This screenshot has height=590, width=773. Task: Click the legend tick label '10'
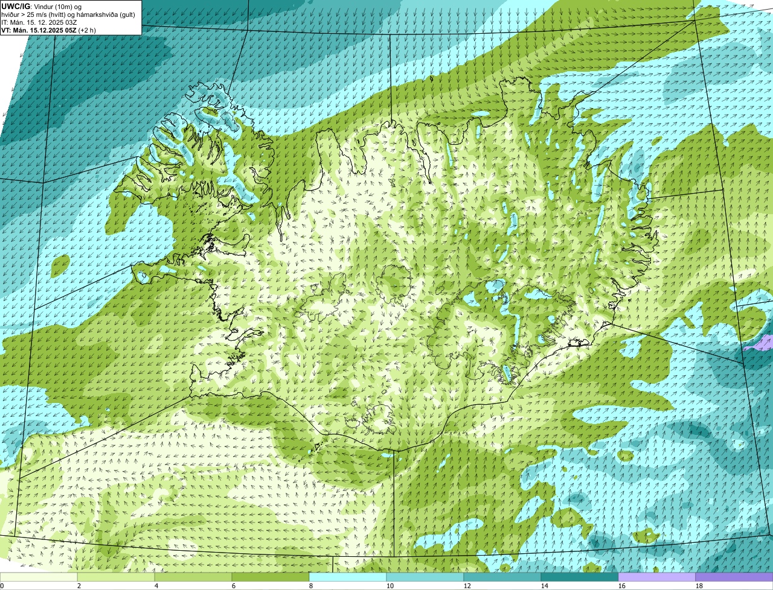[390, 586]
